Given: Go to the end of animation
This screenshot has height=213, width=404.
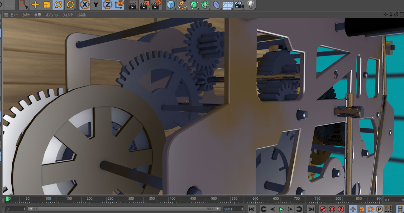Looking at the screenshot, I should click(x=311, y=209).
